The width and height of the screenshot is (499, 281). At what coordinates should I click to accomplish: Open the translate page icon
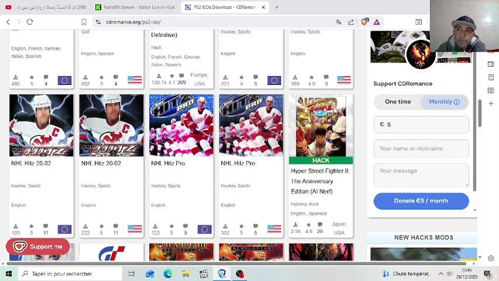coord(339,22)
